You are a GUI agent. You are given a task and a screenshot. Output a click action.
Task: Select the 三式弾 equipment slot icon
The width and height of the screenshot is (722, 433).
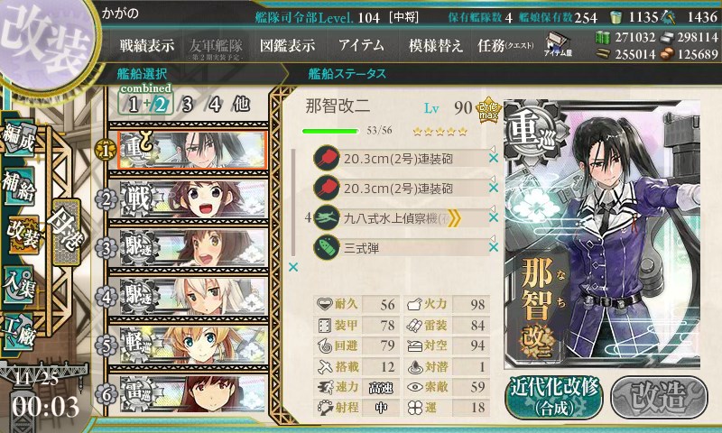pos(327,248)
